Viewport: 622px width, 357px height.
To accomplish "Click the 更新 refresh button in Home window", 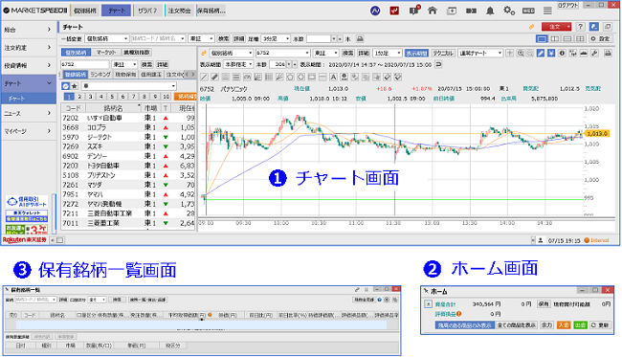I will (600, 324).
